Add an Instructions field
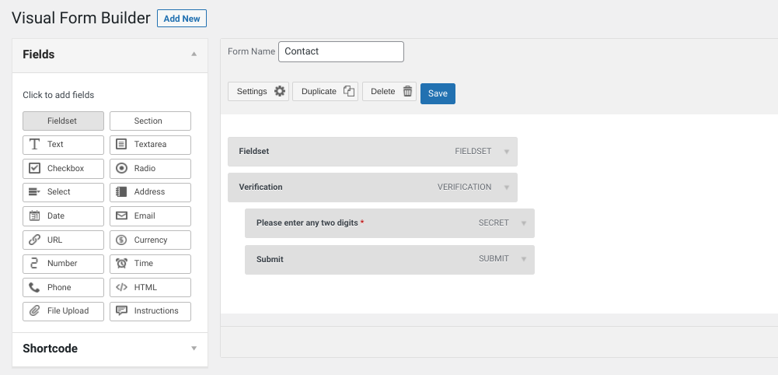 (150, 311)
